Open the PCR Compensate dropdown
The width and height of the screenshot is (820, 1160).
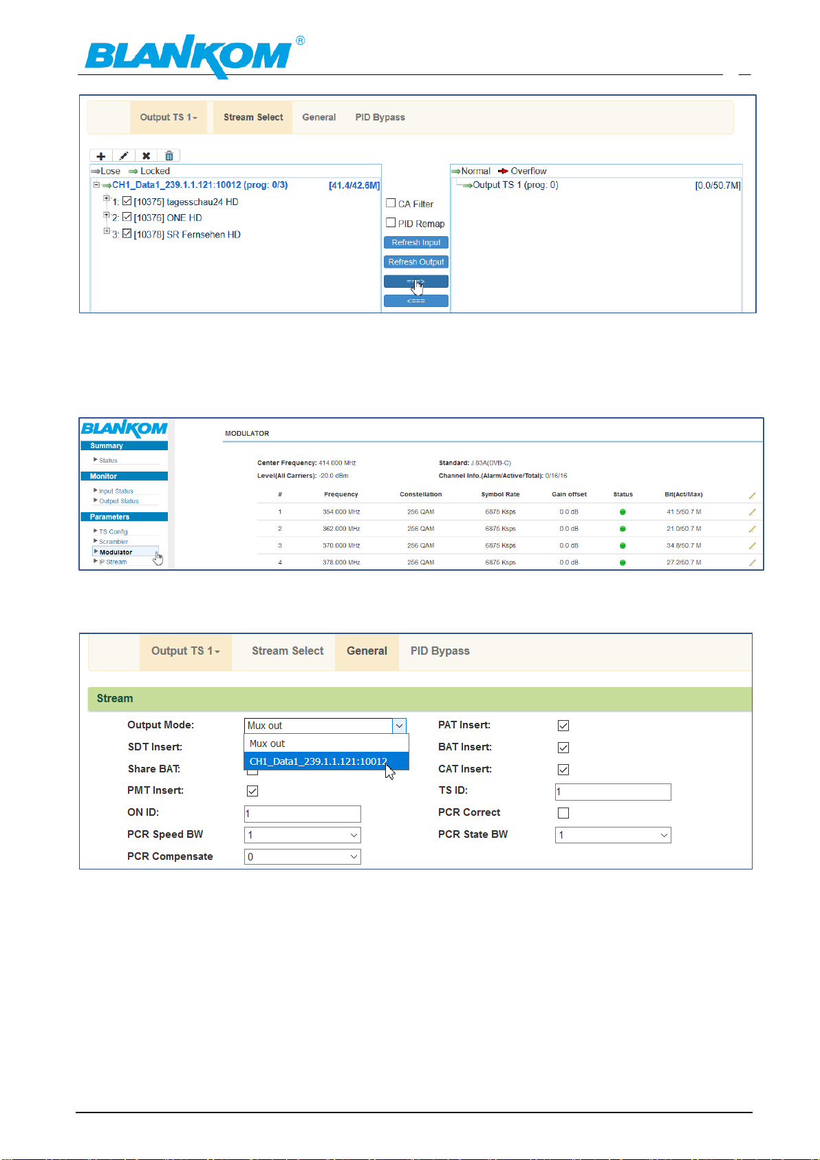point(303,857)
